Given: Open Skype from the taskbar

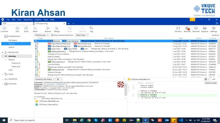Looking at the screenshot, I should pos(96,120).
